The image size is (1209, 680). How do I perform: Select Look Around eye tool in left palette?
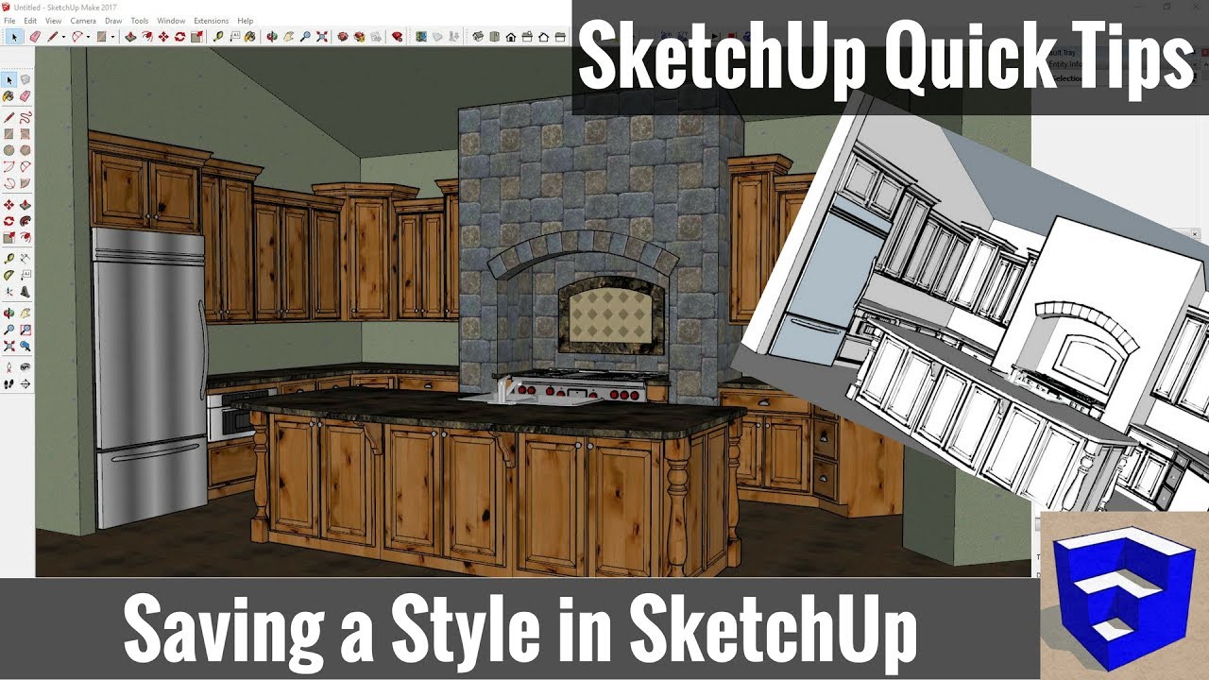(25, 366)
